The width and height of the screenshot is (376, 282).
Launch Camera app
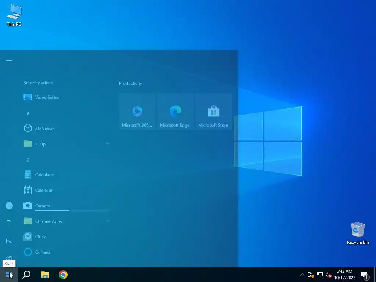(66, 206)
